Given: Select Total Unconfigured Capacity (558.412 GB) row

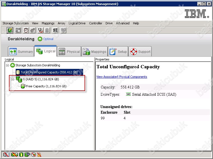Looking at the screenshot, I should point(49,72).
